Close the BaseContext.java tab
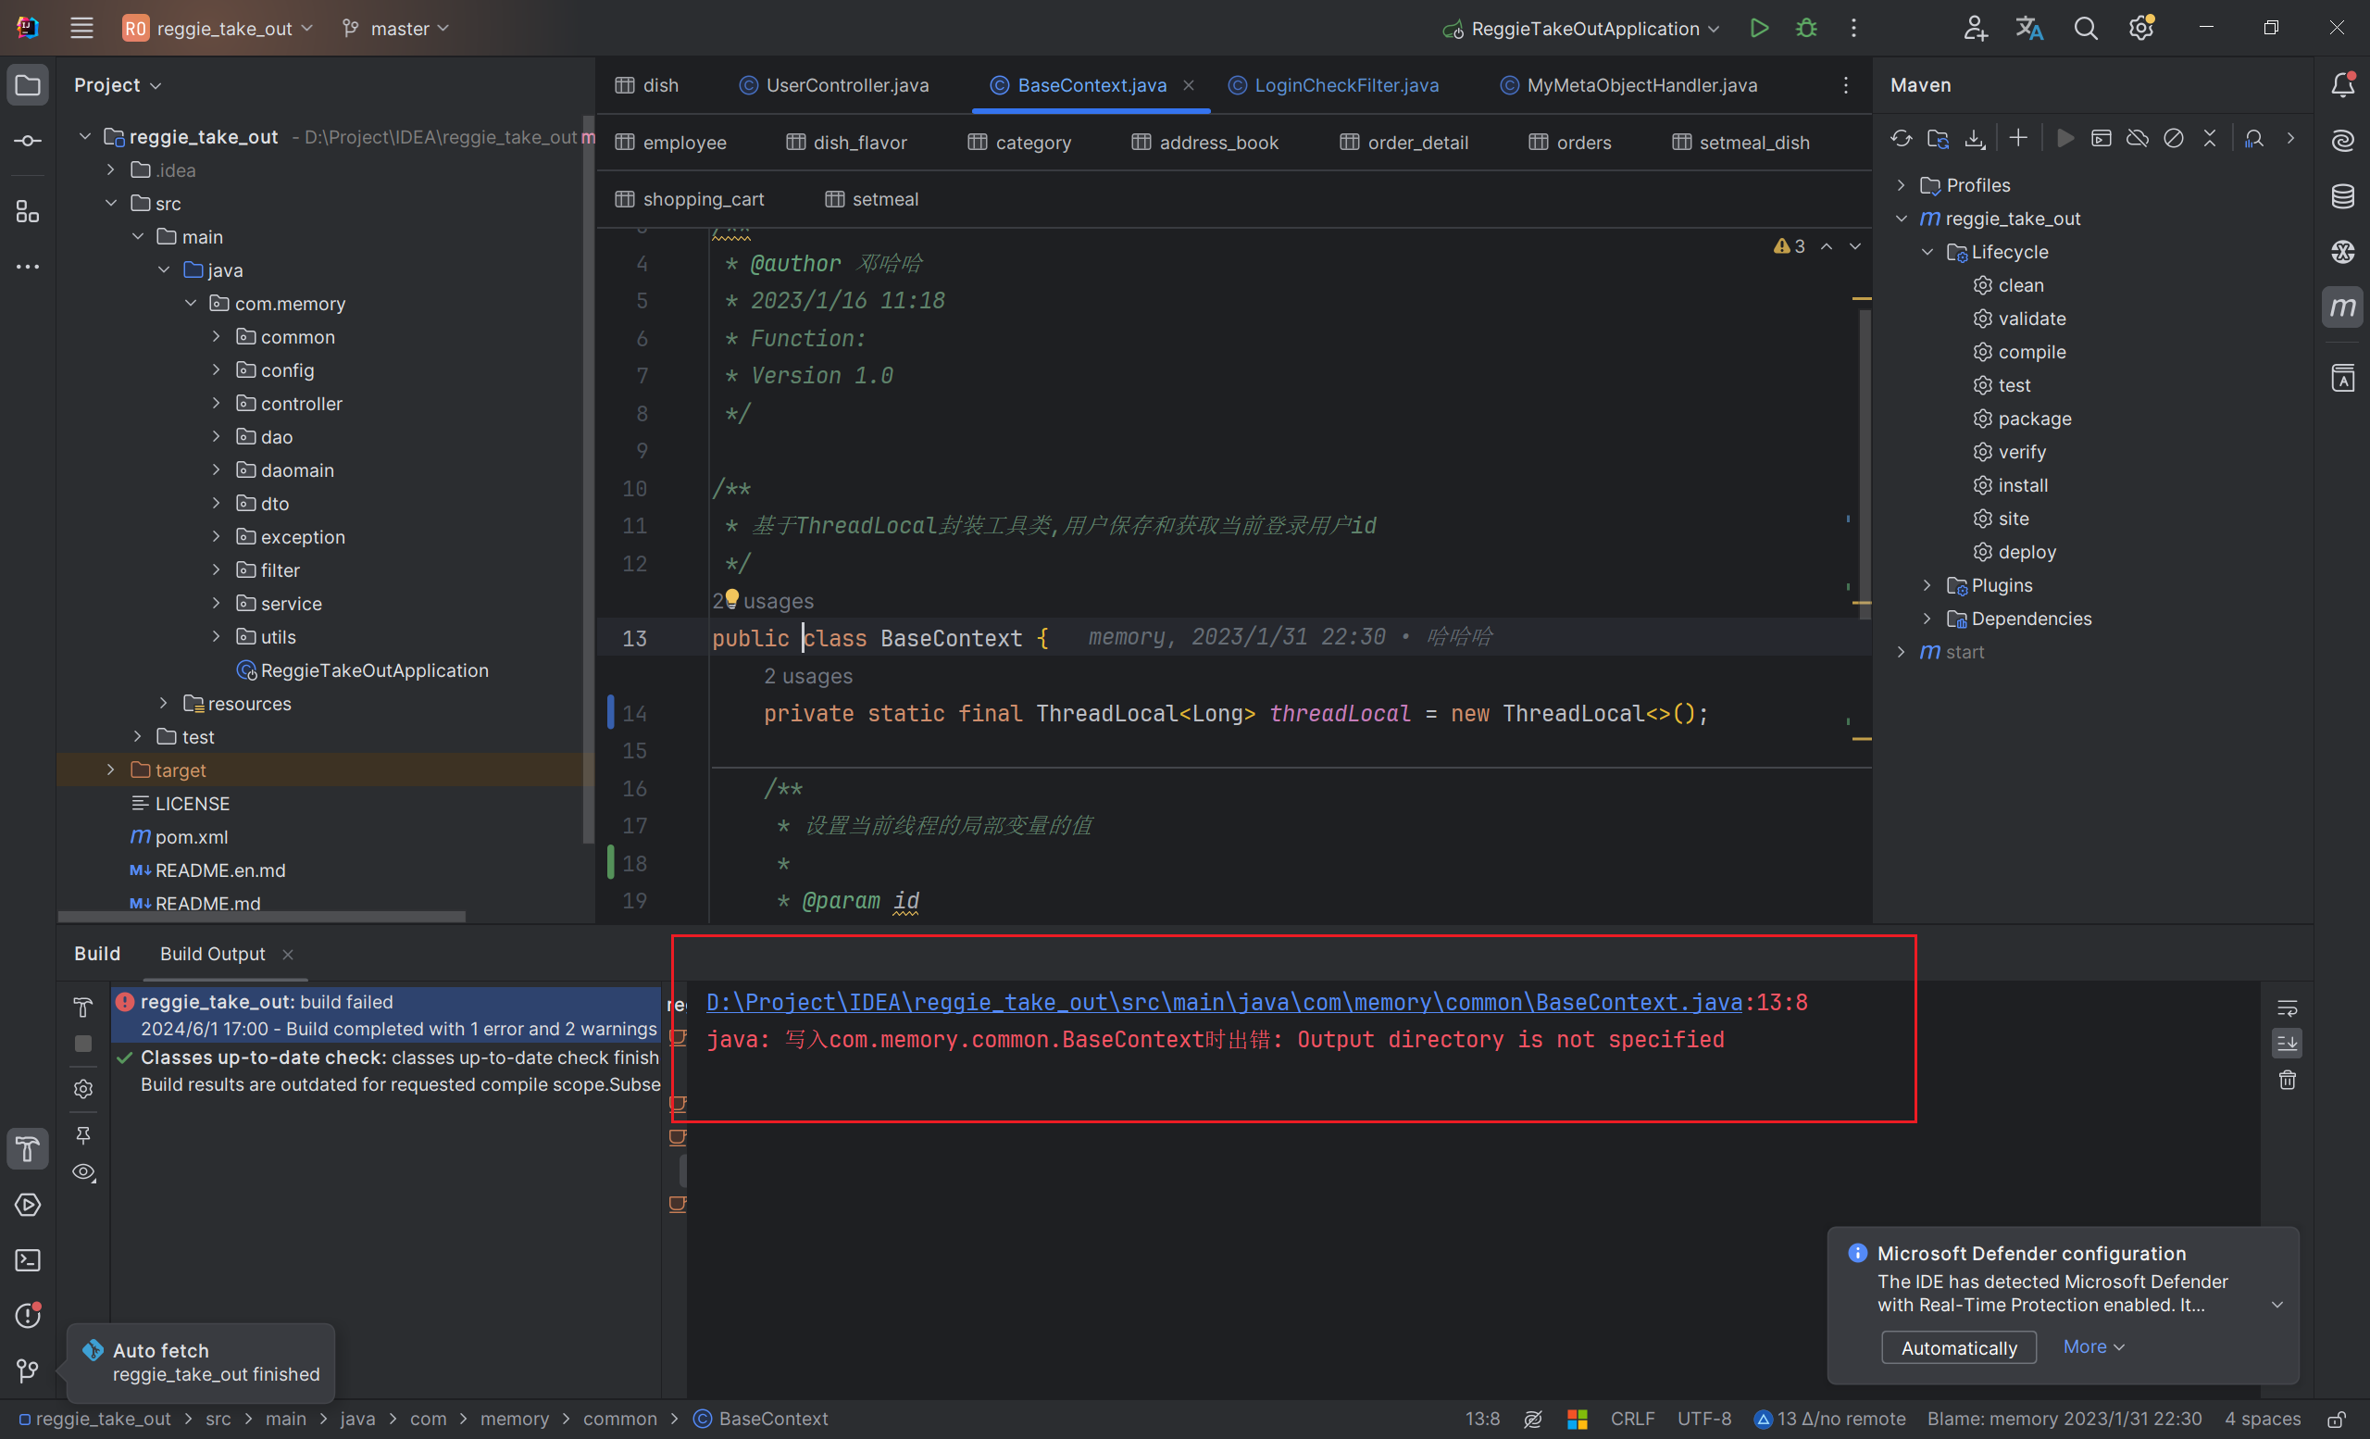2370x1439 pixels. (1189, 84)
